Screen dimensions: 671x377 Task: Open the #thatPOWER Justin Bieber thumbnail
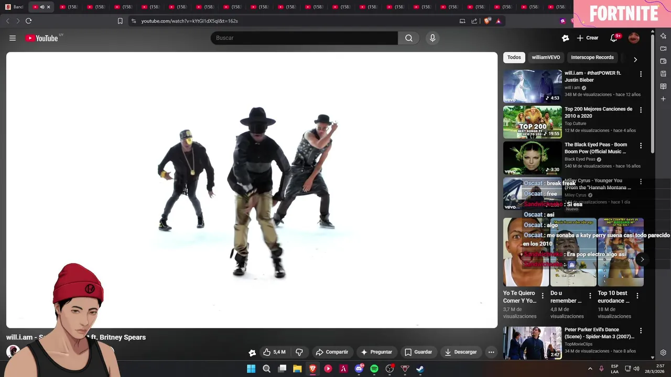(x=532, y=86)
